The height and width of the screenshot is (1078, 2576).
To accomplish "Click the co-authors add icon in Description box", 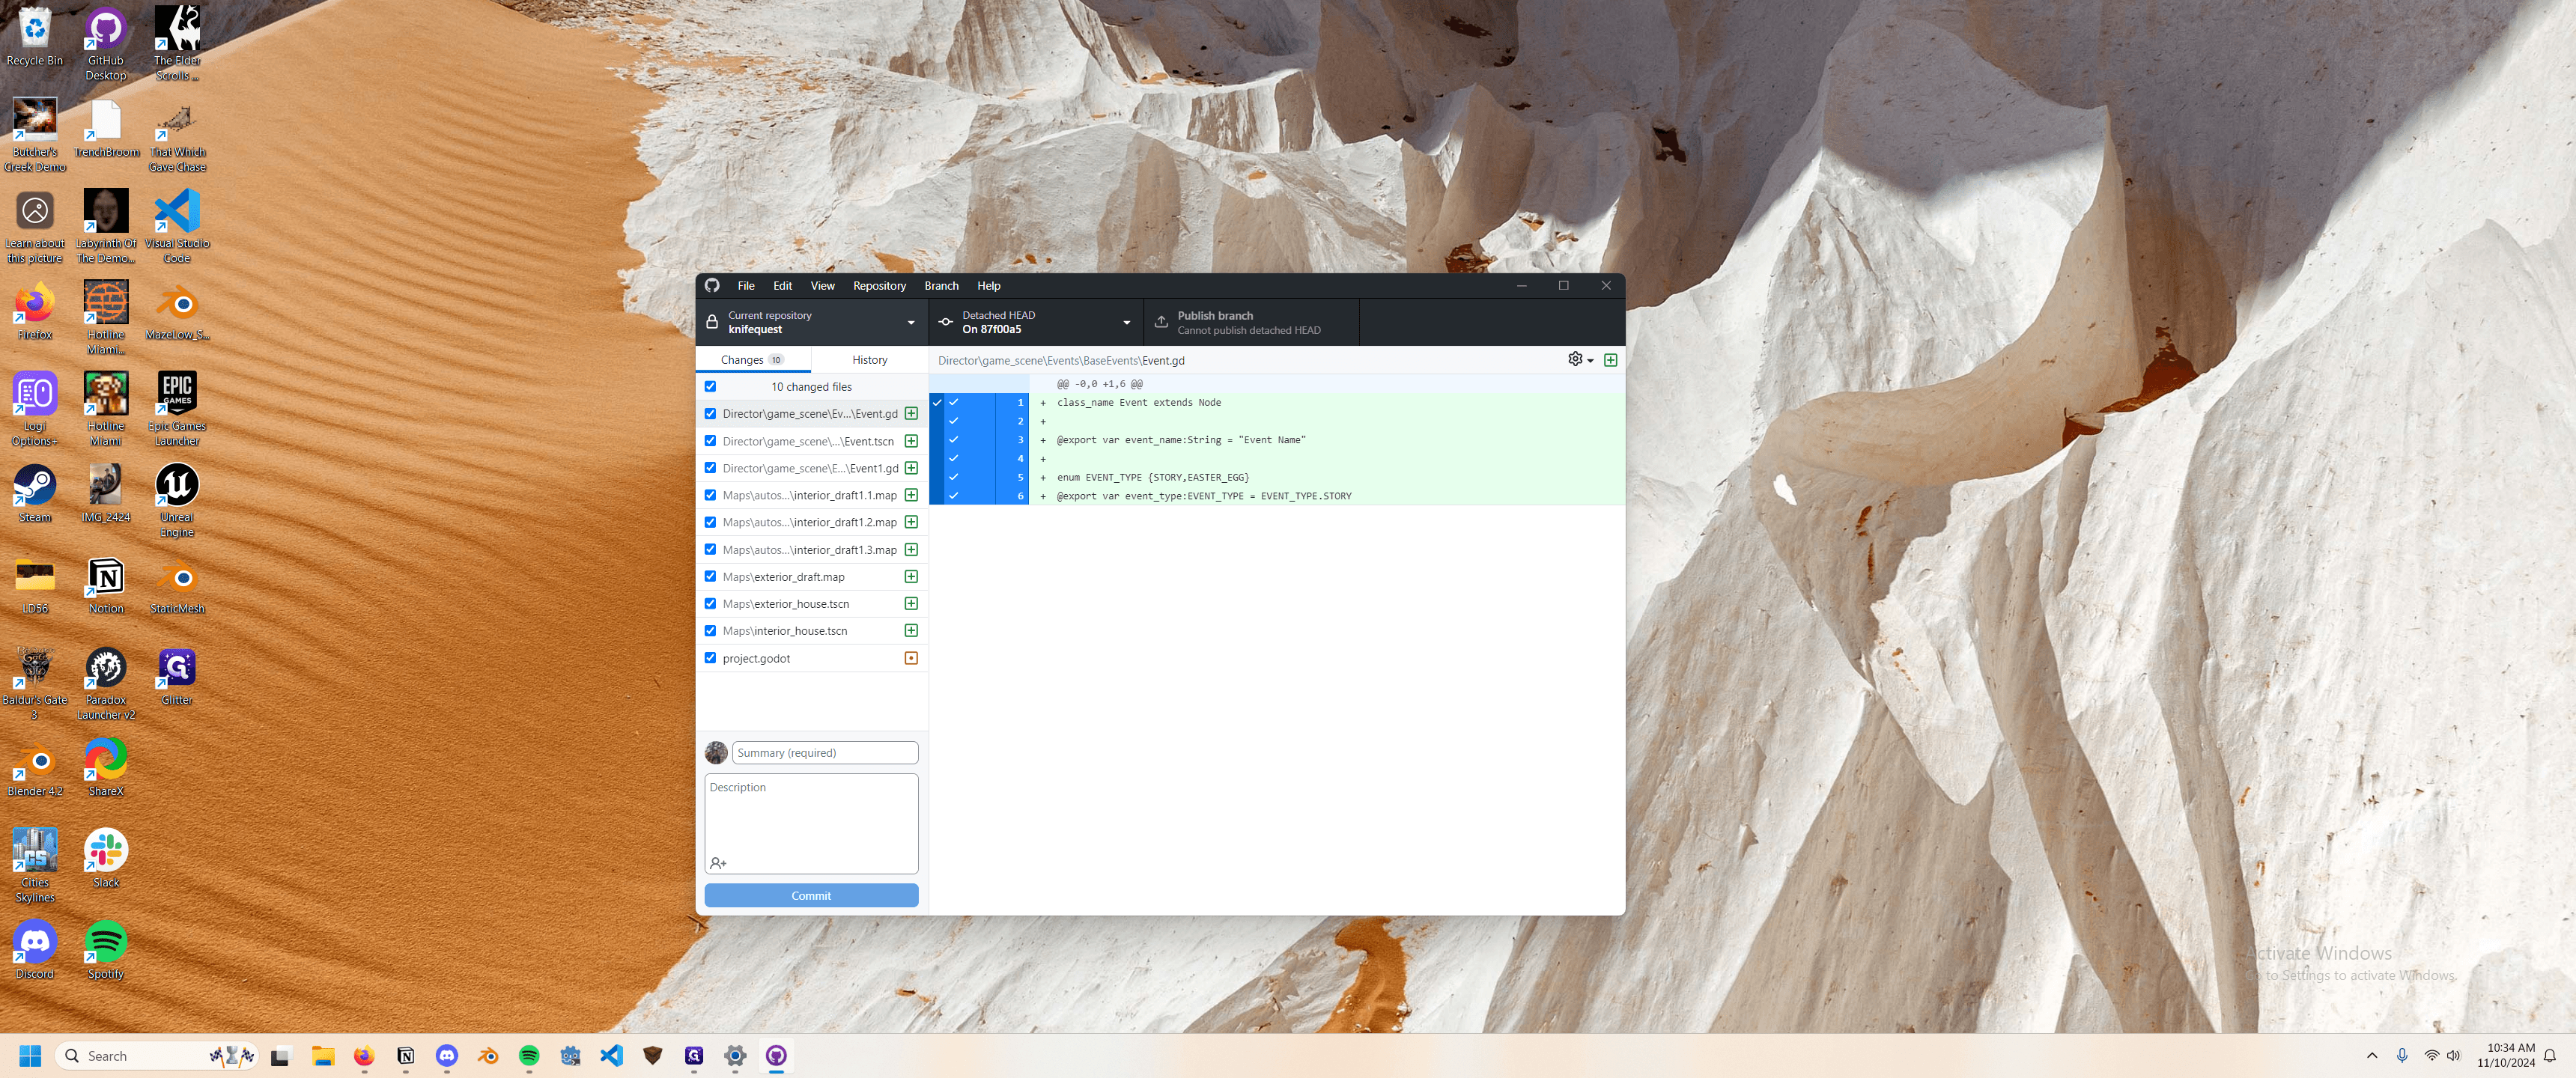I will pos(718,863).
